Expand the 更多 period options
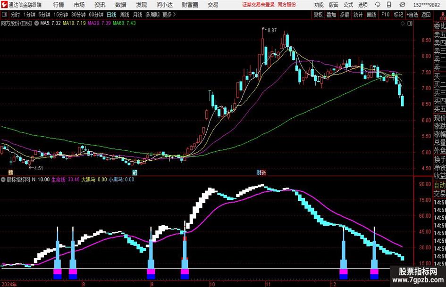 click(x=169, y=15)
